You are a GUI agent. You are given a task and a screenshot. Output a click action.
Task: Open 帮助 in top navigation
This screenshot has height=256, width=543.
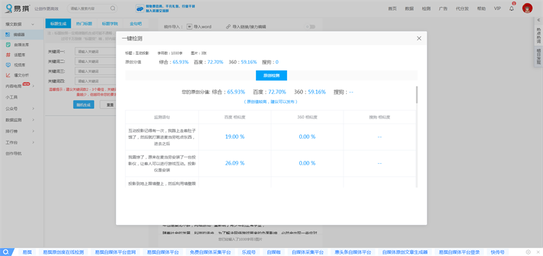(481, 8)
